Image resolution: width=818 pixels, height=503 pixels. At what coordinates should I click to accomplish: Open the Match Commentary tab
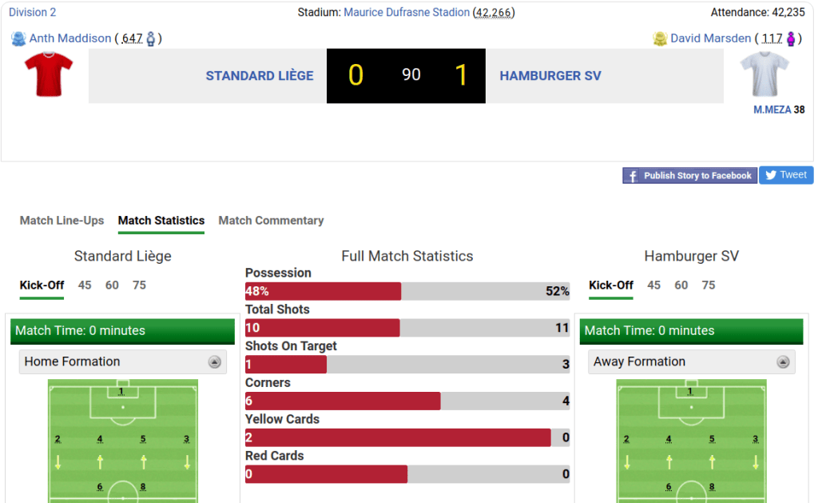tap(271, 221)
